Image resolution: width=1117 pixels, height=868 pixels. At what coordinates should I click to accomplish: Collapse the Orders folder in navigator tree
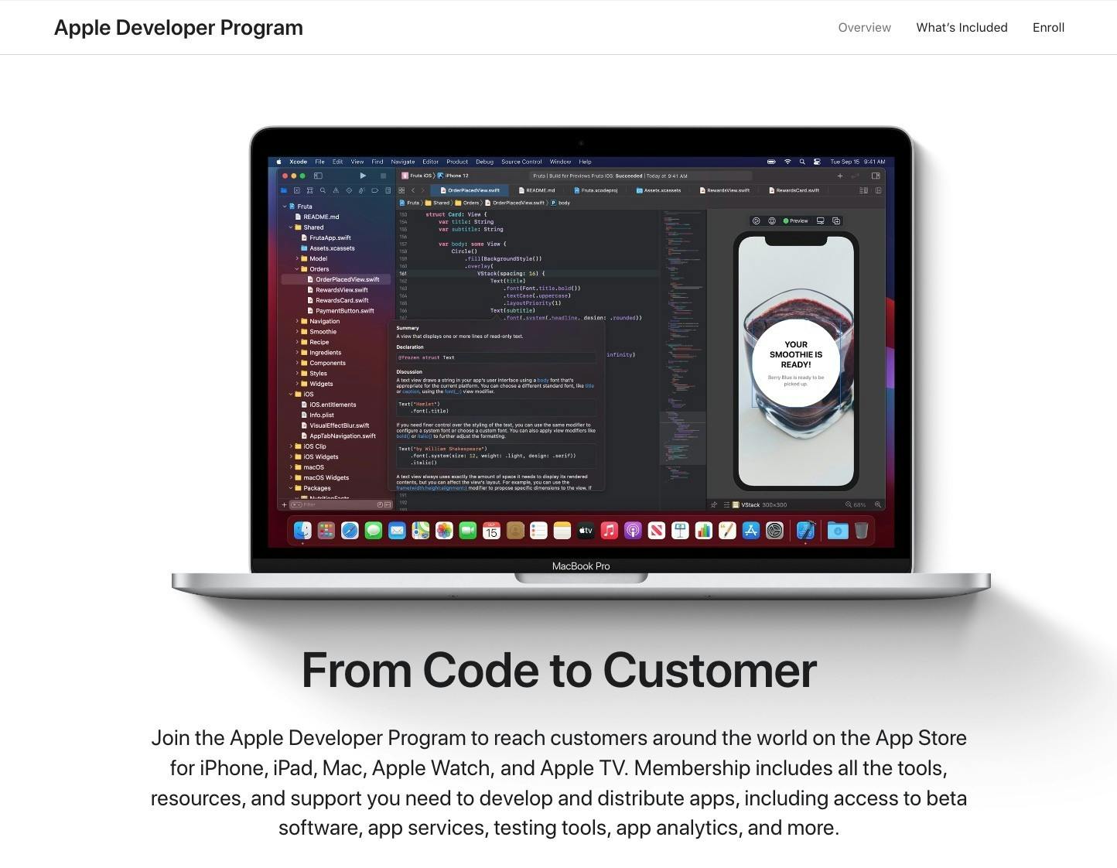coord(297,269)
